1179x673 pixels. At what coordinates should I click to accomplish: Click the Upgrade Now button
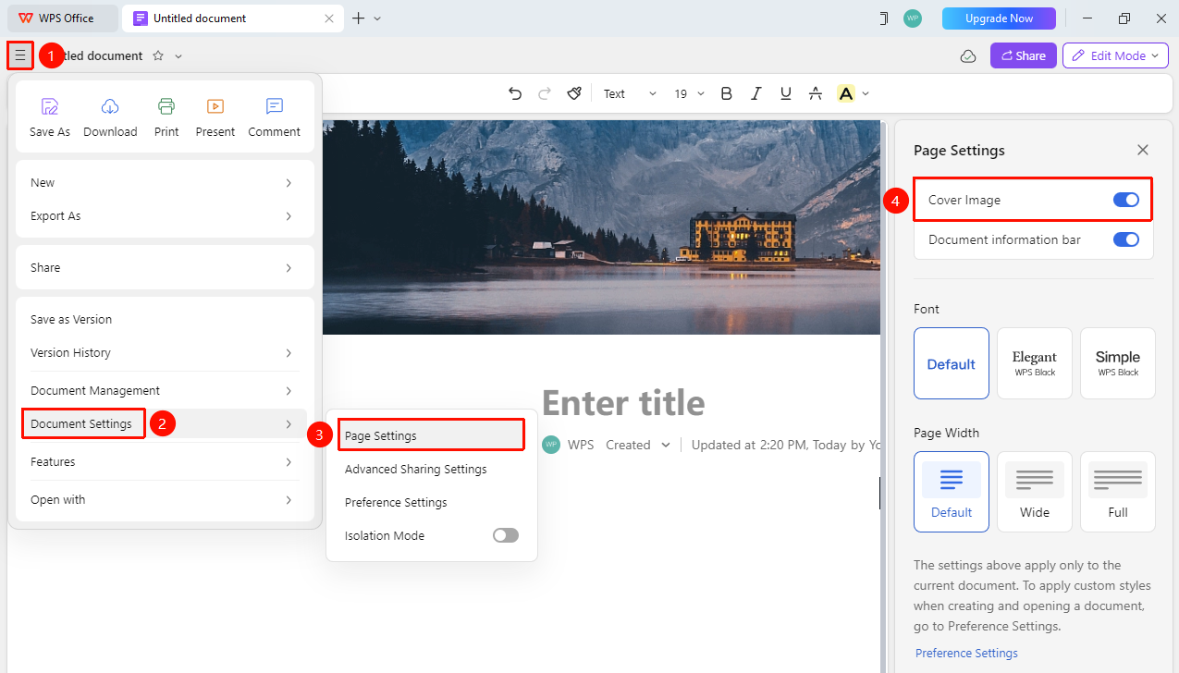tap(999, 18)
